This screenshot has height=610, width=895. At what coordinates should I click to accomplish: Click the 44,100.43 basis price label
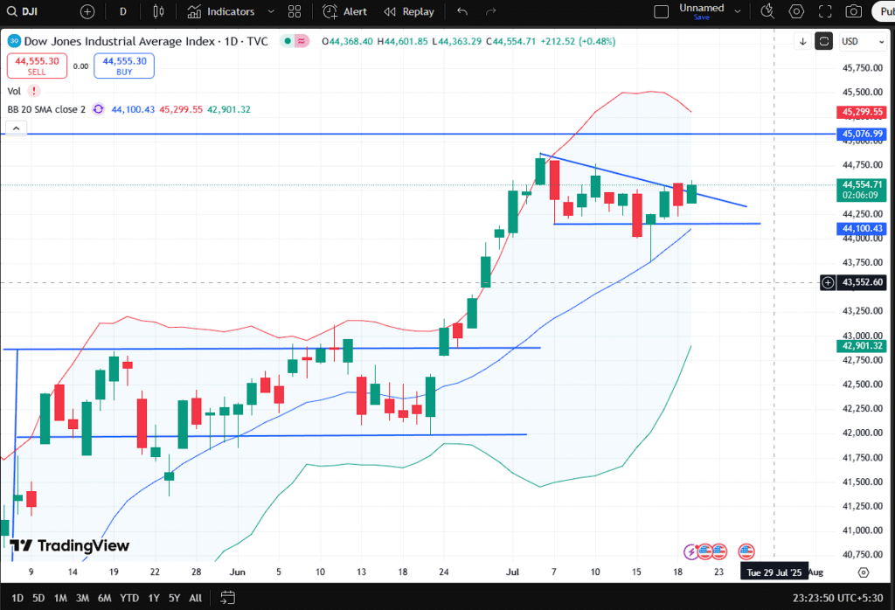(861, 228)
